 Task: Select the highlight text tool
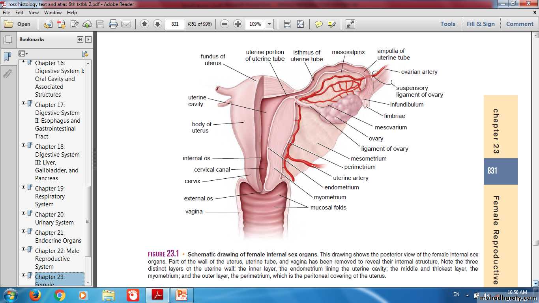tap(331, 24)
